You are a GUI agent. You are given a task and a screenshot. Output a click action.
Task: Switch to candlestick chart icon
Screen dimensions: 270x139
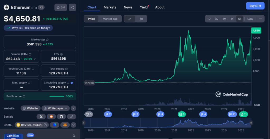[x=141, y=19]
